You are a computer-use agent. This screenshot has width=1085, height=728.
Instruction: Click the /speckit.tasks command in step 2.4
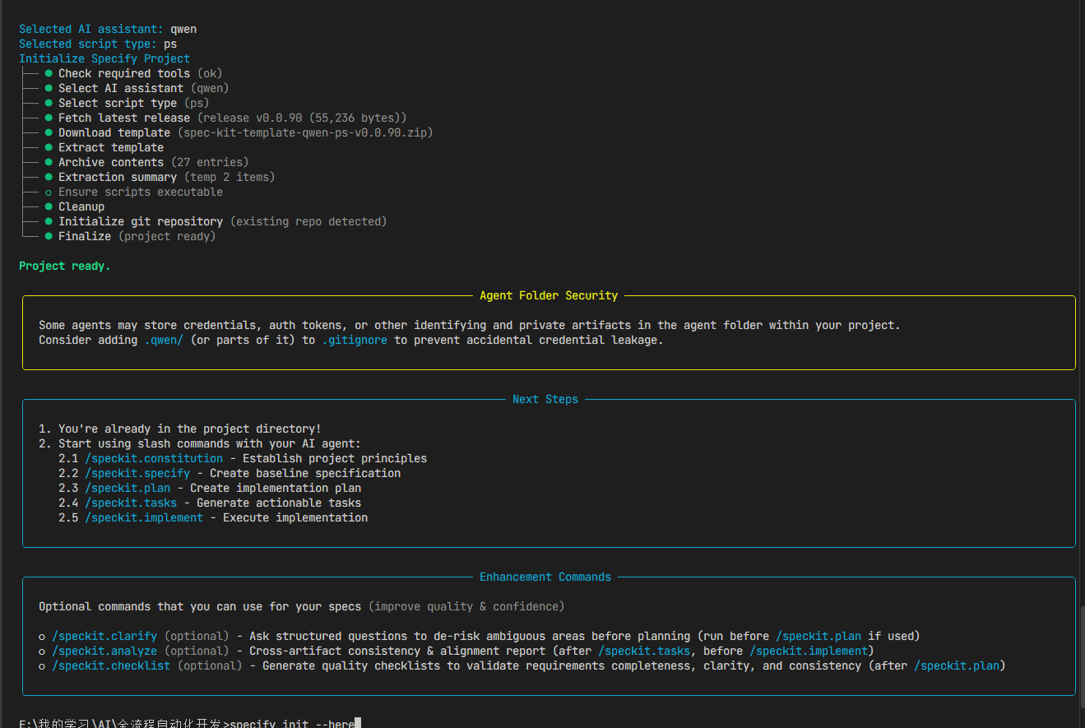(130, 503)
